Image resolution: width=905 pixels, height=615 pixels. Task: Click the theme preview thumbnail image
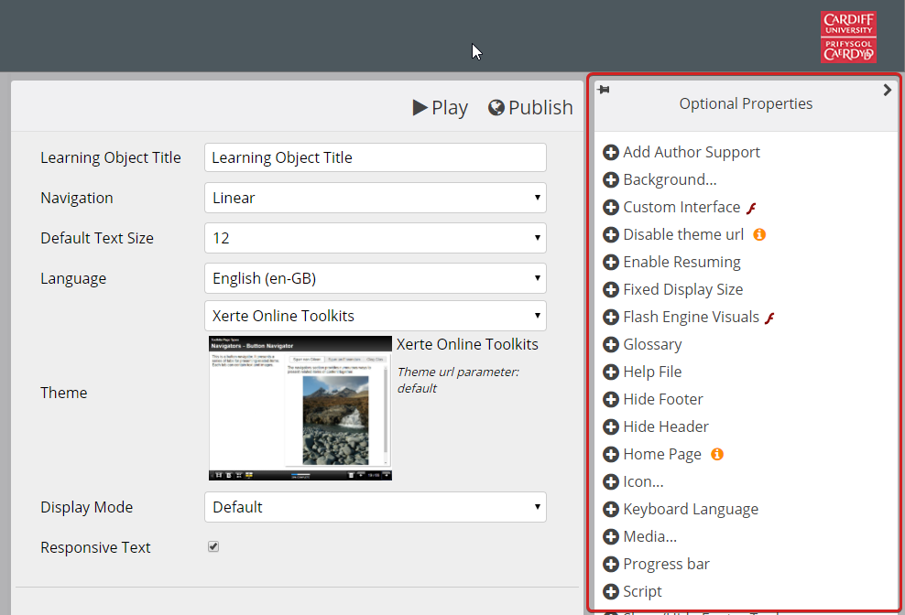click(x=300, y=408)
